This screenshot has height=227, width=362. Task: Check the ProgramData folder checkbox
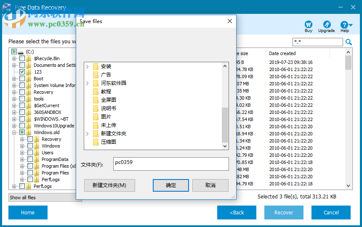pyautogui.click(x=30, y=159)
